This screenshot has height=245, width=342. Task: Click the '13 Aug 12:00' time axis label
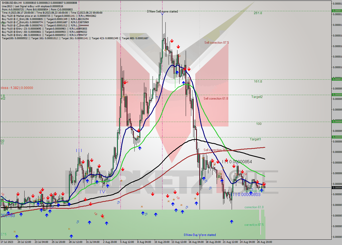point(178,242)
